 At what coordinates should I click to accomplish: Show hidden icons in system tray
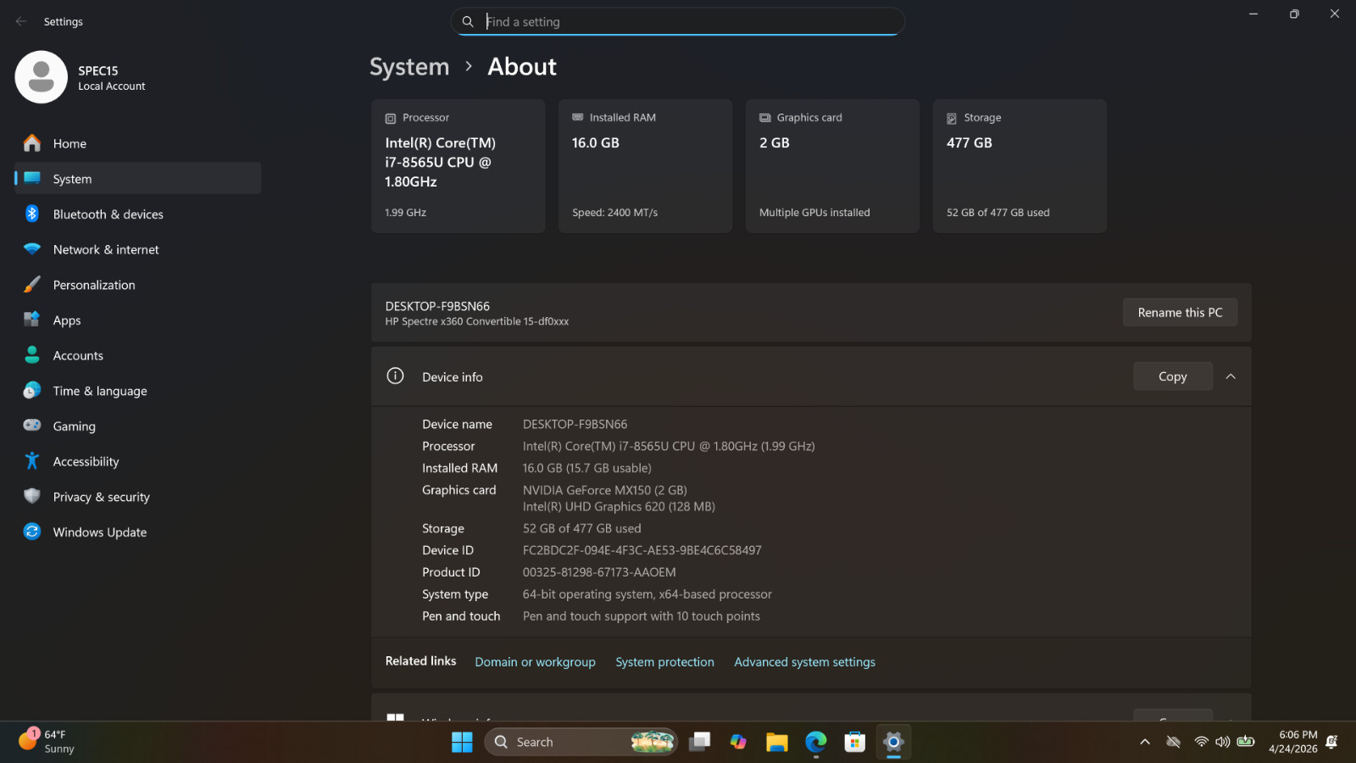[1145, 742]
